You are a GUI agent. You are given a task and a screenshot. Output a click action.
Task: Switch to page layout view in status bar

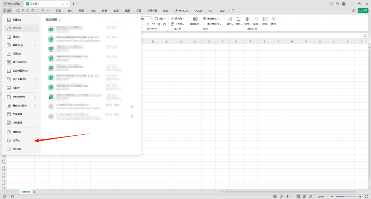tap(305, 196)
